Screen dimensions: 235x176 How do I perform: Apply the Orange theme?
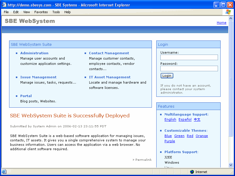(202, 136)
